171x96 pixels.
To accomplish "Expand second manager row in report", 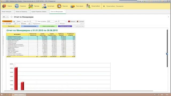I will pos(3,38).
